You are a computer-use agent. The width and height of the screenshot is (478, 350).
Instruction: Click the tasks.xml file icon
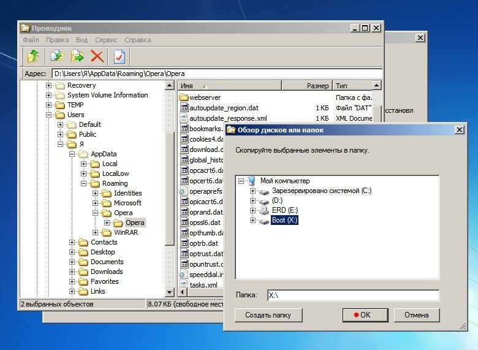pyautogui.click(x=184, y=284)
